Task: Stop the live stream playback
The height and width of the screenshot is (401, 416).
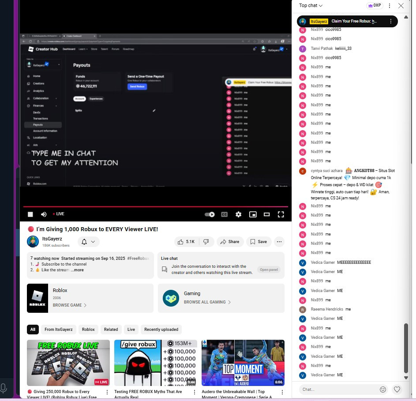Action: [x=30, y=214]
